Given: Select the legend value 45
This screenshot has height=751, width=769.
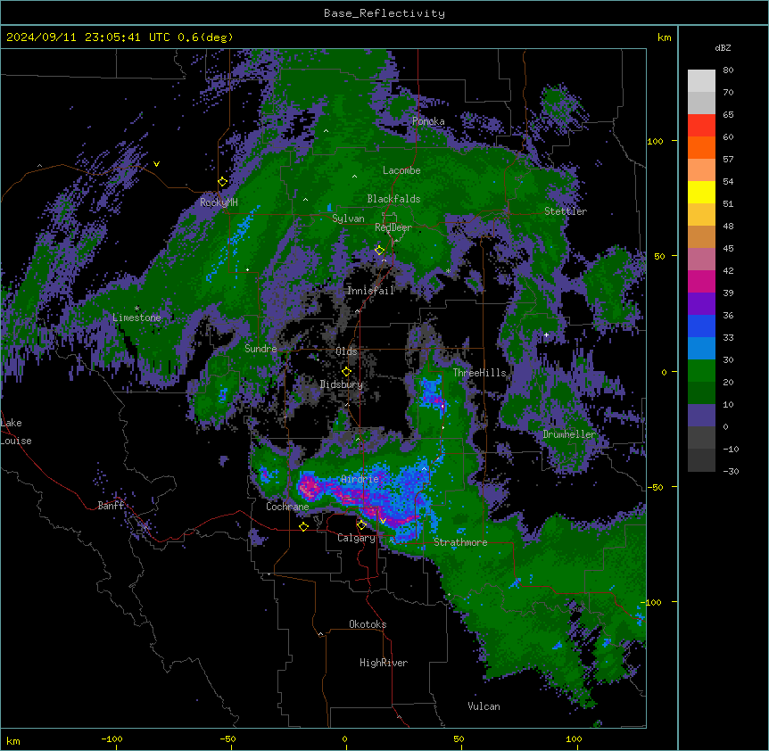Looking at the screenshot, I should (728, 249).
